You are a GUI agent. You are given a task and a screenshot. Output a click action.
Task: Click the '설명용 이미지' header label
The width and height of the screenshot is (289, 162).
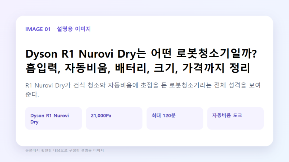click(74, 29)
